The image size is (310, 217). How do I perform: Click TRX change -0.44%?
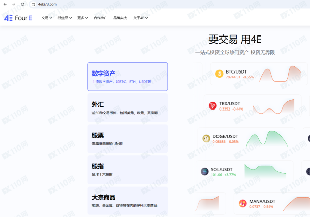point(238,109)
